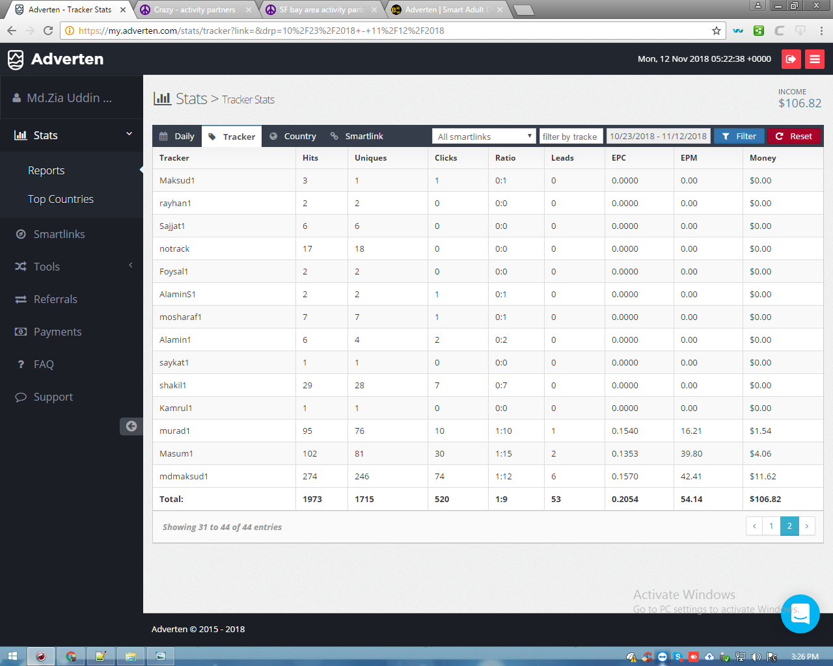Image resolution: width=833 pixels, height=666 pixels.
Task: Open the date range picker field
Action: 658,136
